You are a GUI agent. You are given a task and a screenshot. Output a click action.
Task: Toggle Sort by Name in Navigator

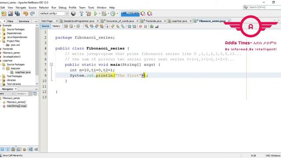coord(31,149)
